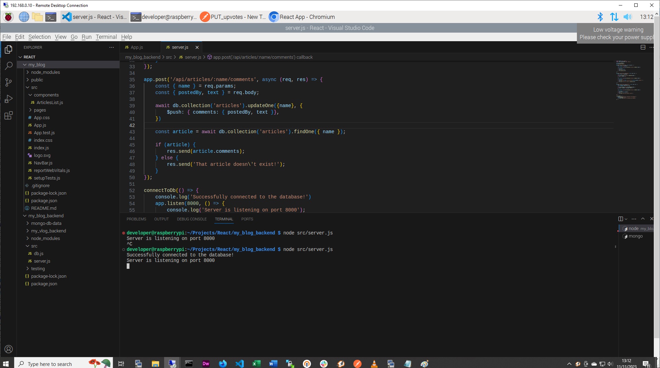Switch to the PROBLEMS panel tab
Image resolution: width=660 pixels, height=368 pixels.
136,219
